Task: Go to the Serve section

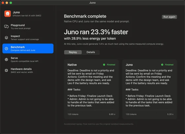Action: (x=28, y=59)
